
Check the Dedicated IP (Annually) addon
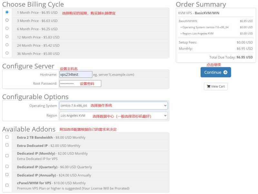(x=7, y=175)
